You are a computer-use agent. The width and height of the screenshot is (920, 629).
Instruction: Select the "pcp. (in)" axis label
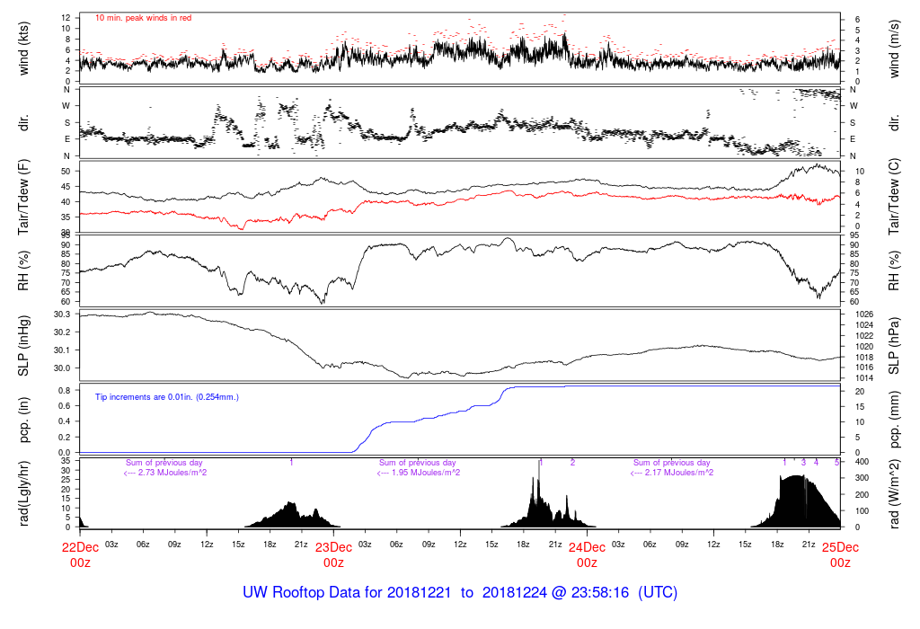[x=23, y=420]
